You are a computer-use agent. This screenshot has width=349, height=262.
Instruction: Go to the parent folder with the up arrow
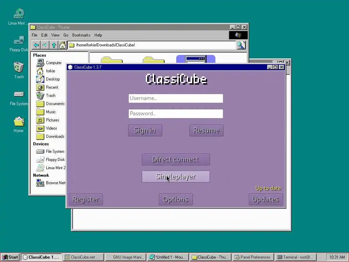pos(54,45)
